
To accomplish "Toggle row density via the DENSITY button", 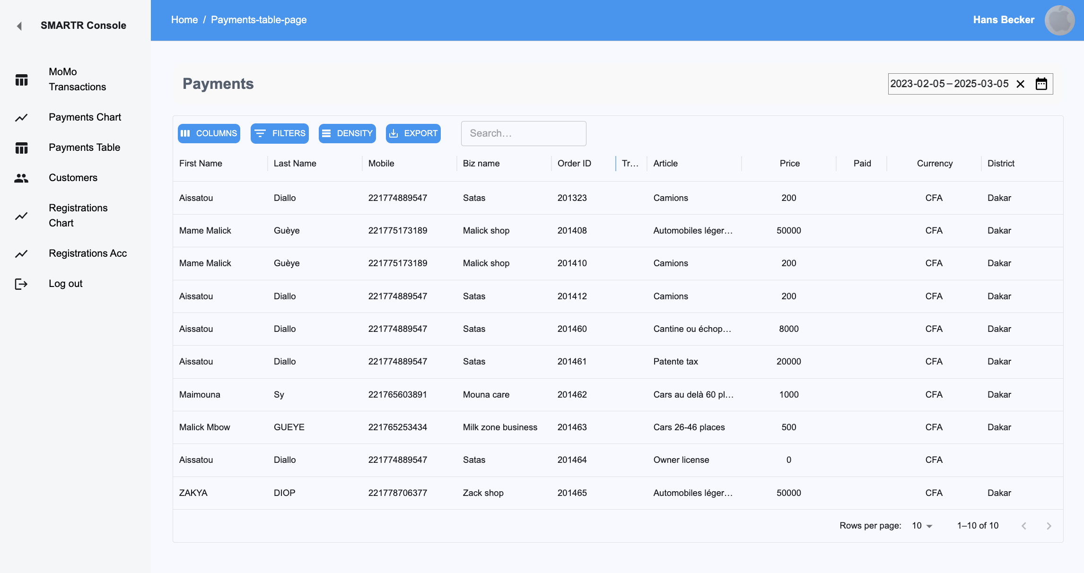I will (x=347, y=133).
